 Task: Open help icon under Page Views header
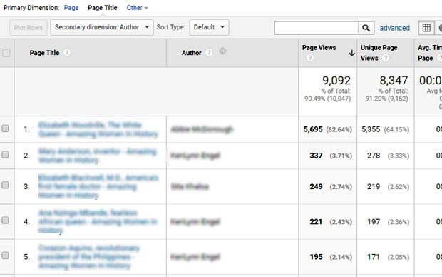[310, 58]
